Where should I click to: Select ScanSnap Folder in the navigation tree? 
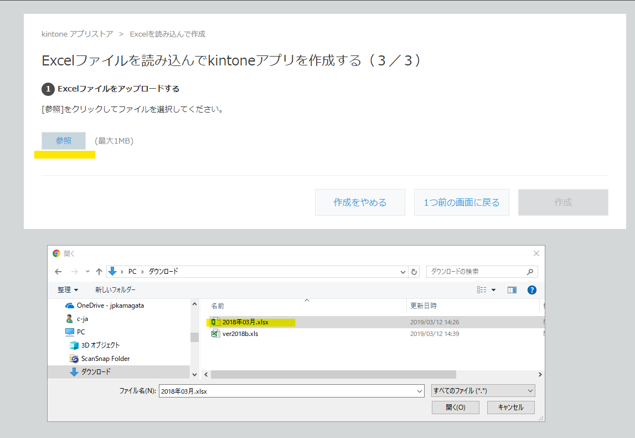(x=105, y=359)
